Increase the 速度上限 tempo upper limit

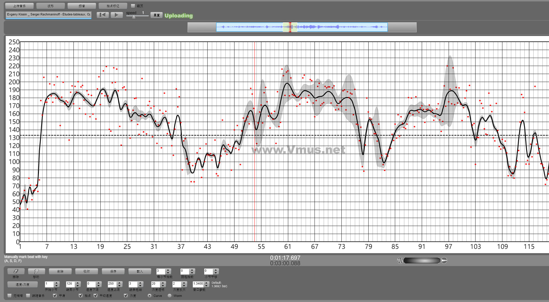tap(120, 283)
